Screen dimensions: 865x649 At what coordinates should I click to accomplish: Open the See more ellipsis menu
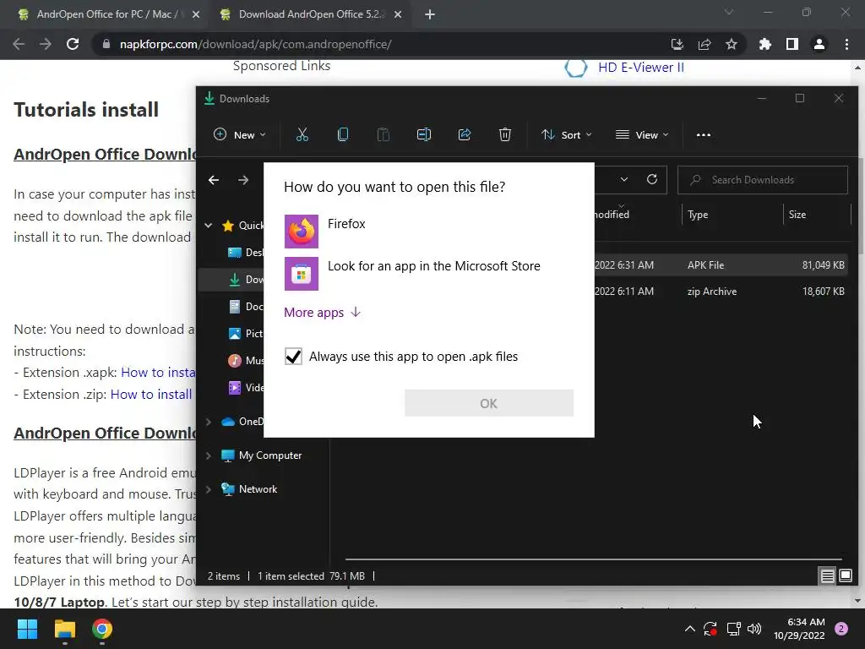704,134
